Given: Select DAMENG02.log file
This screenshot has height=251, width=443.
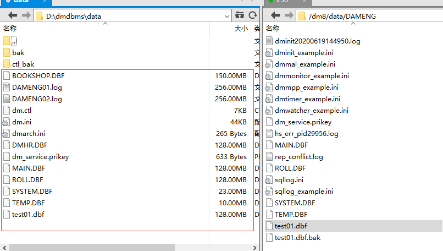Looking at the screenshot, I should pos(37,99).
